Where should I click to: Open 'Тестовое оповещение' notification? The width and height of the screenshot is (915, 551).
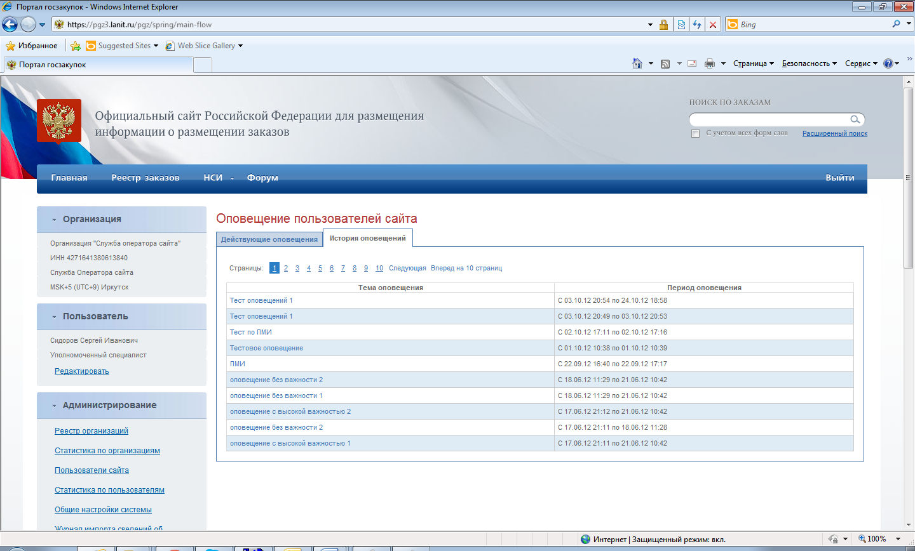(266, 348)
